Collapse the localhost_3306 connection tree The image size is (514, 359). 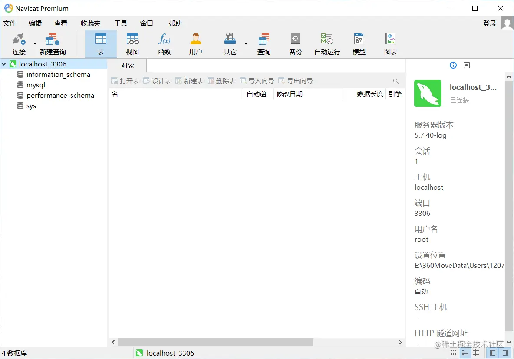pos(4,64)
